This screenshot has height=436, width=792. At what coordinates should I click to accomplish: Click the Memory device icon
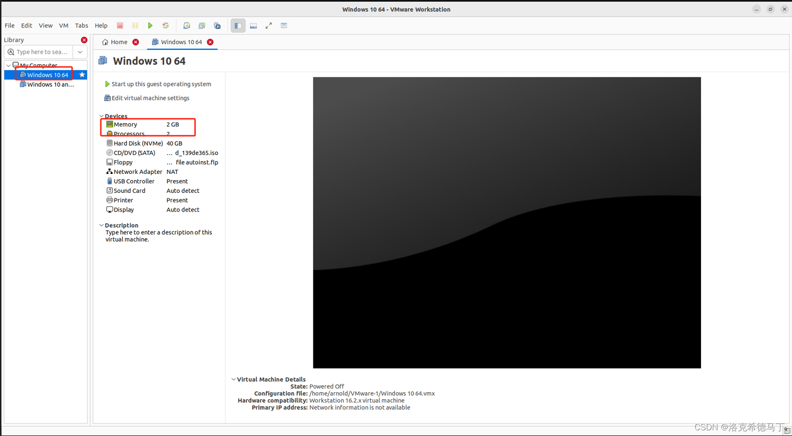point(109,124)
